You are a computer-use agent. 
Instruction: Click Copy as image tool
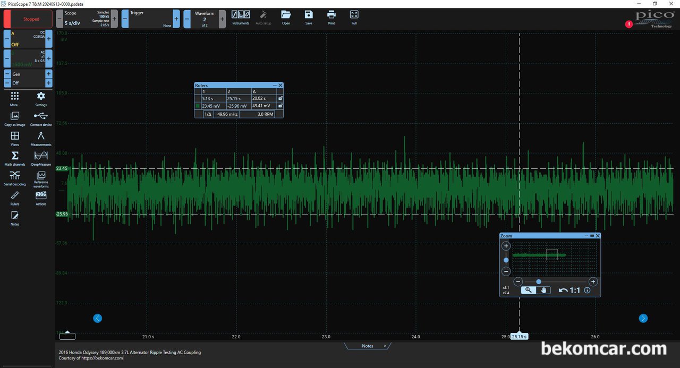coord(15,118)
